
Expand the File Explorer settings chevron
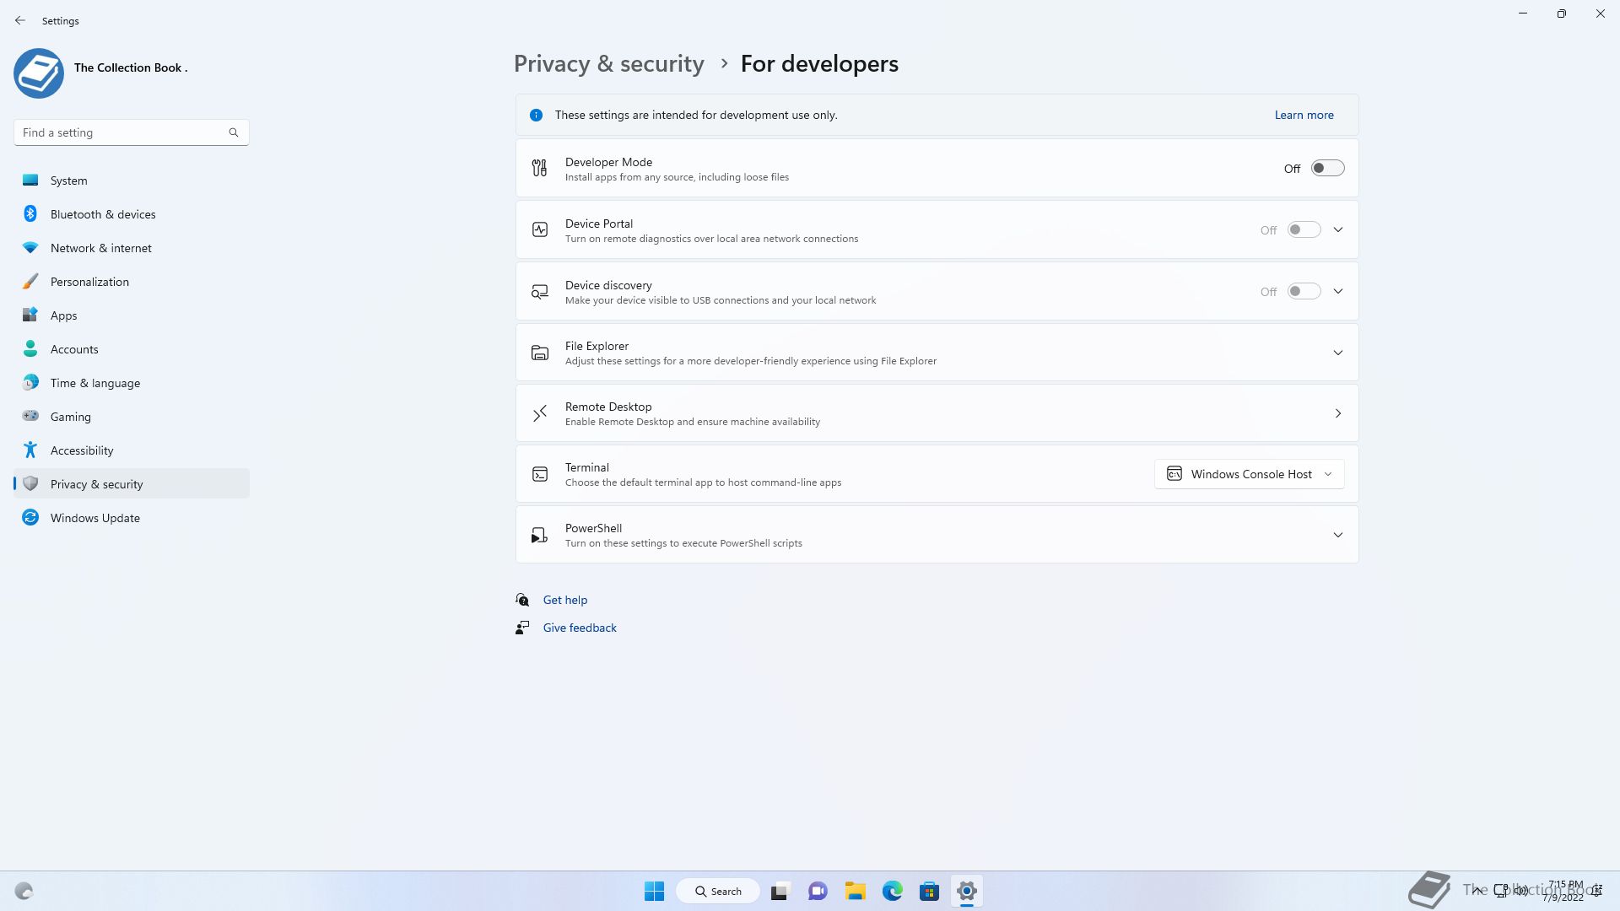coord(1338,353)
